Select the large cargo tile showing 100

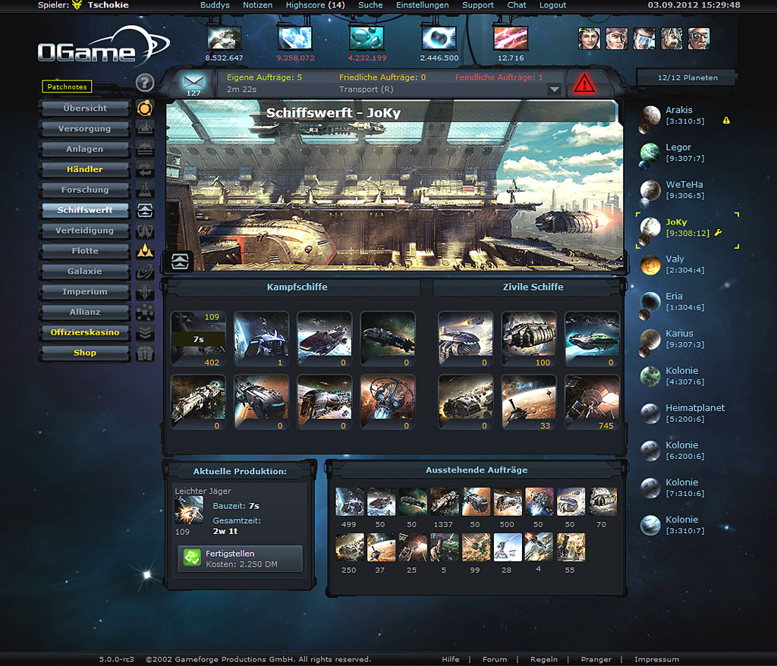pyautogui.click(x=529, y=339)
